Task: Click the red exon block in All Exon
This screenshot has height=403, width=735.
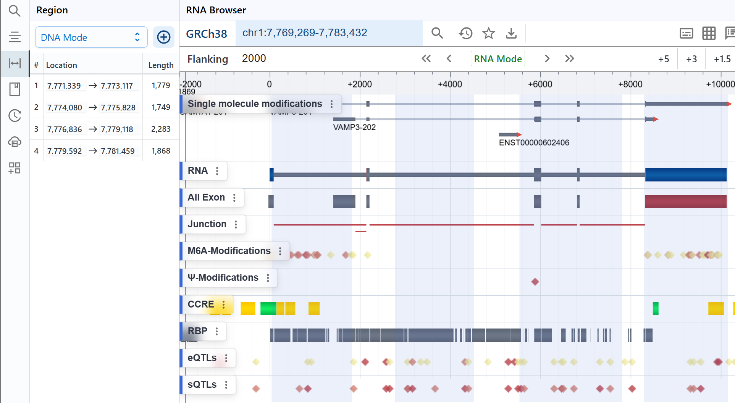Action: click(x=685, y=201)
